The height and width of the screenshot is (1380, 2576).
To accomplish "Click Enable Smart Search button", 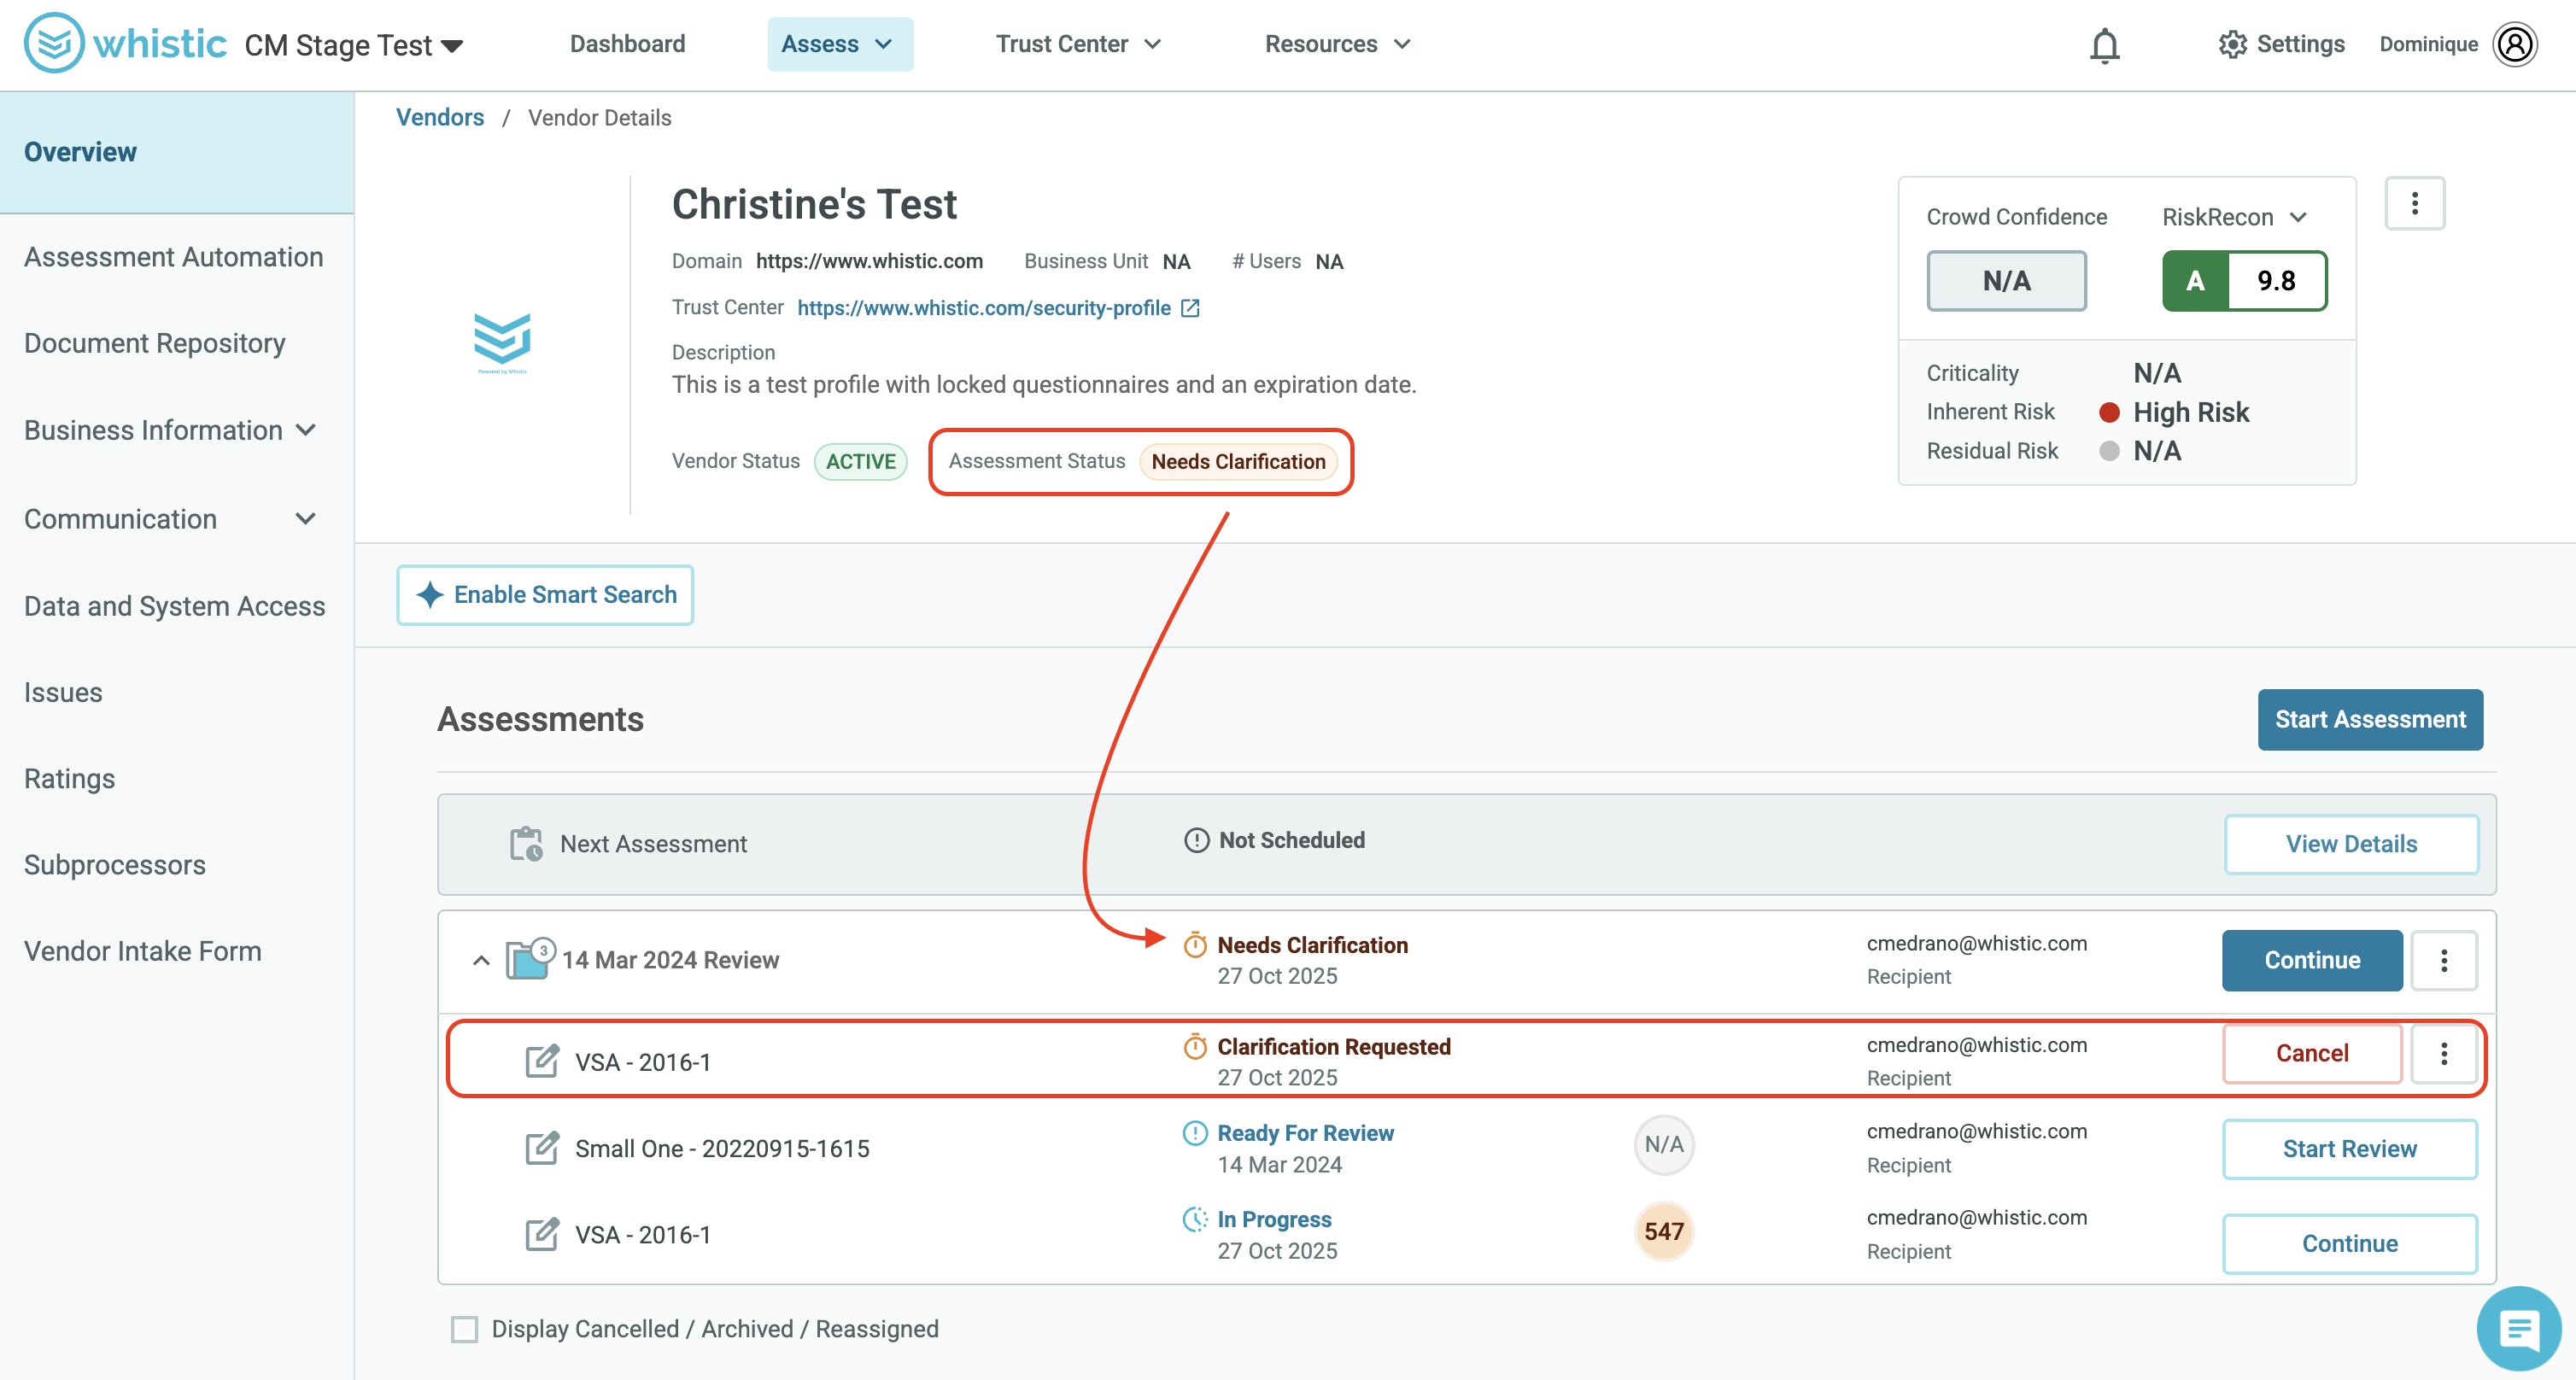I will [x=545, y=595].
